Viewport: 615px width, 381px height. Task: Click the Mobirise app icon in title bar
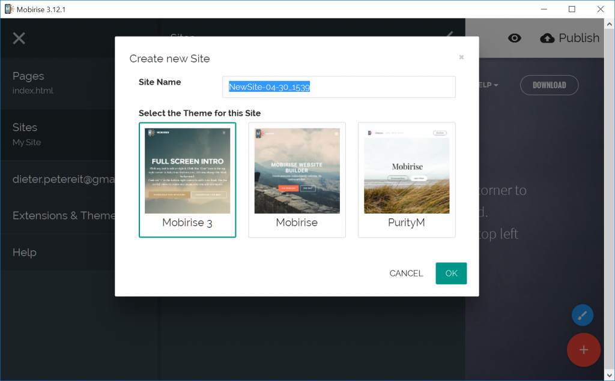9,9
